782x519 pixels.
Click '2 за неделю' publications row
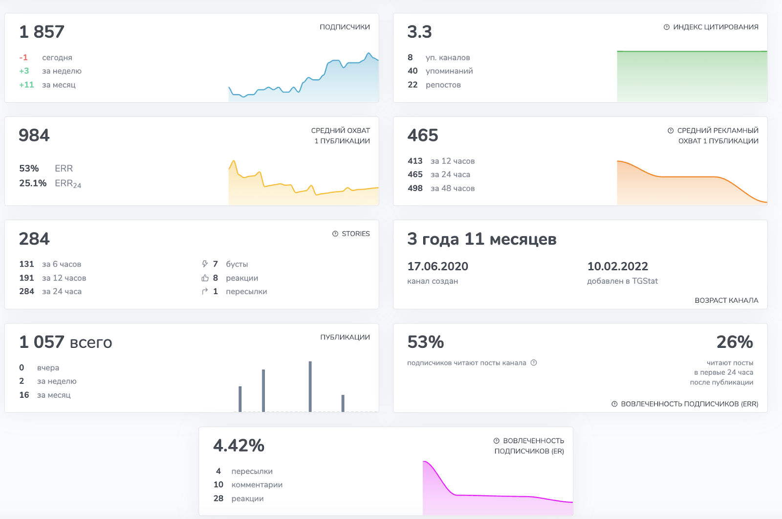coord(48,381)
